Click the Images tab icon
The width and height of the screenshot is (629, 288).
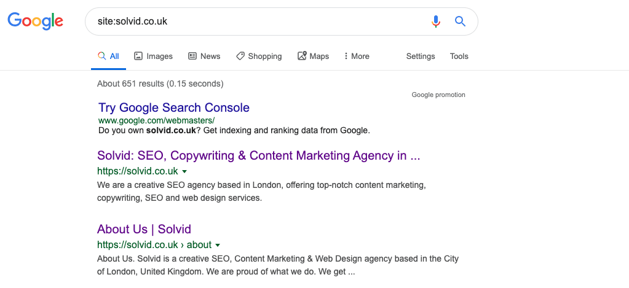(138, 56)
